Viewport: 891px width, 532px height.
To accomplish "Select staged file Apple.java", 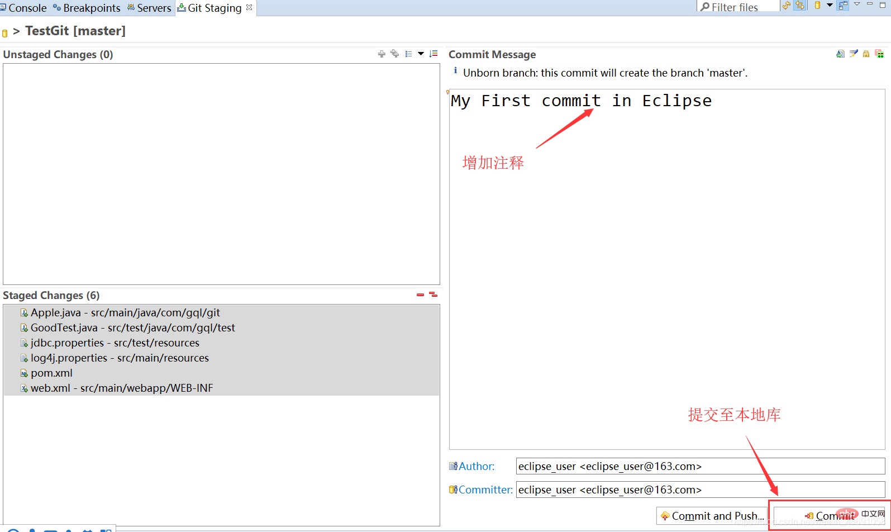I will tap(221, 312).
